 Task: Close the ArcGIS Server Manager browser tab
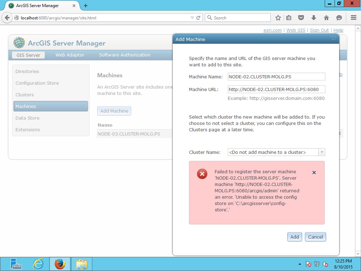(x=74, y=6)
